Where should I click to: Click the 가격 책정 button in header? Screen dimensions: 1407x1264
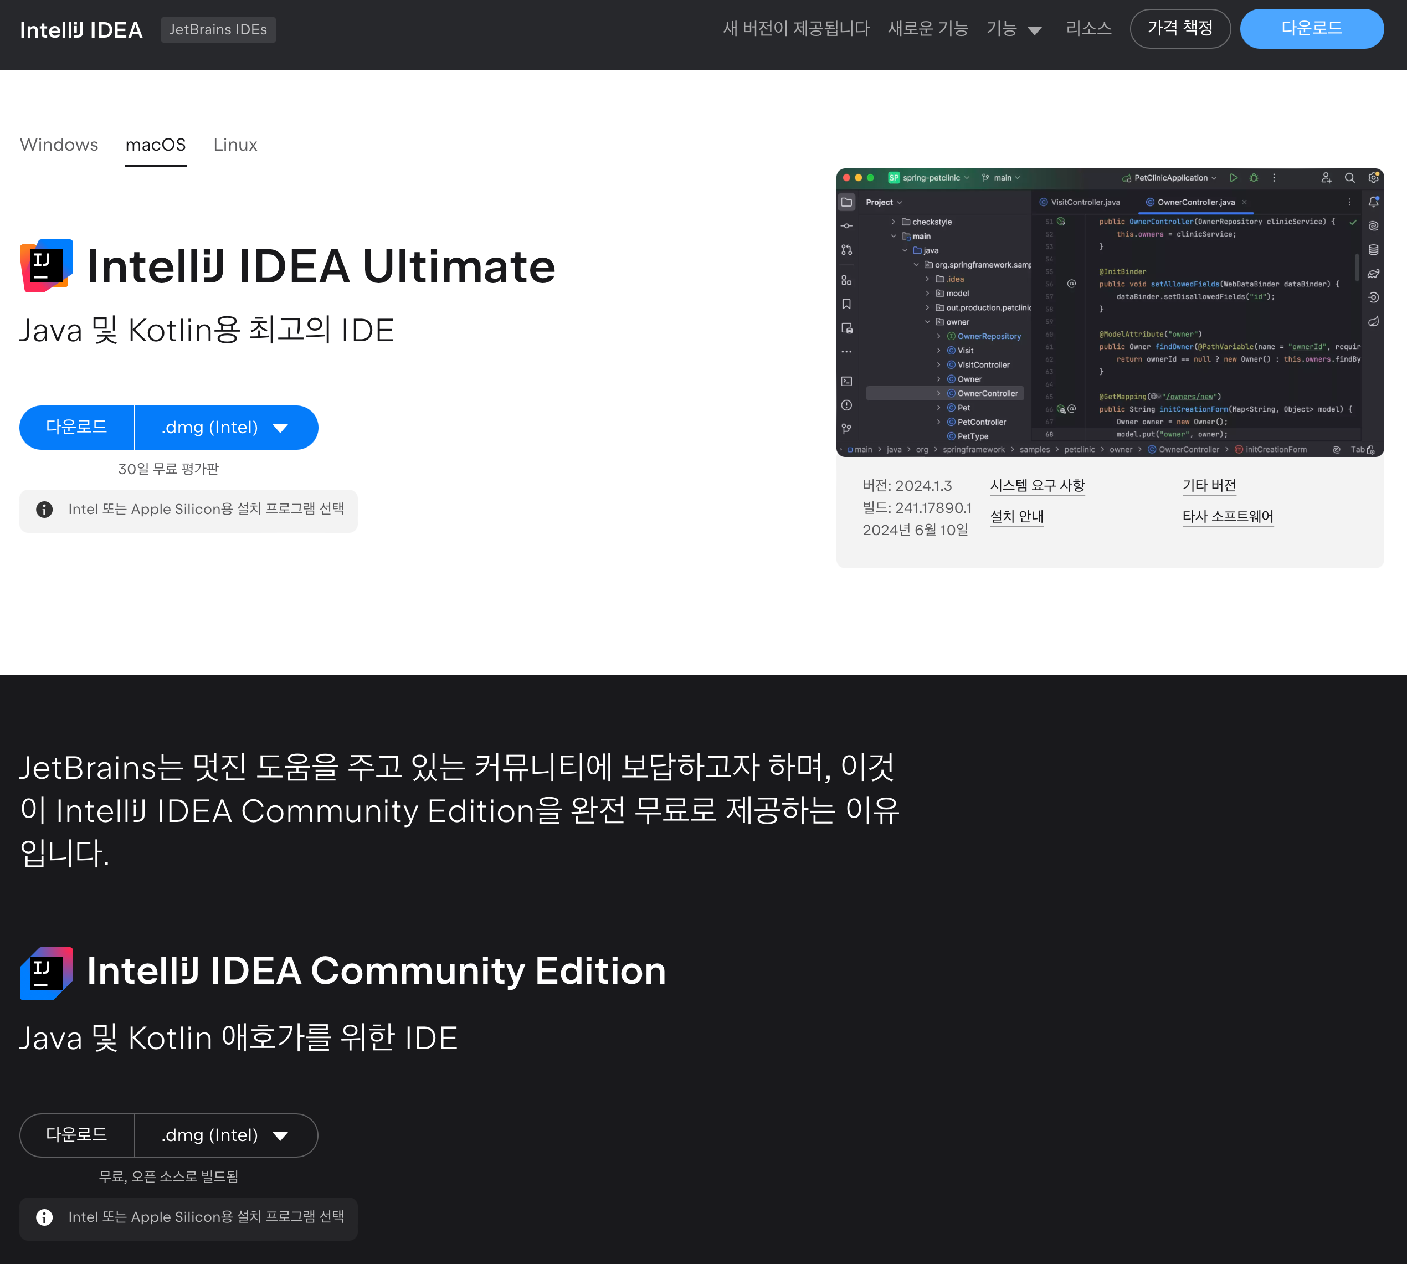point(1180,28)
